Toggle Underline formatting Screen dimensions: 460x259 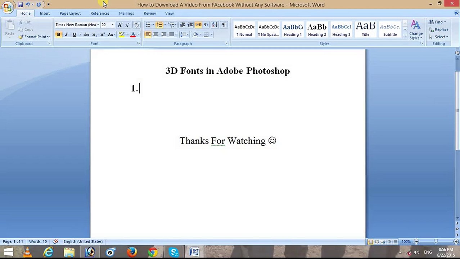74,35
